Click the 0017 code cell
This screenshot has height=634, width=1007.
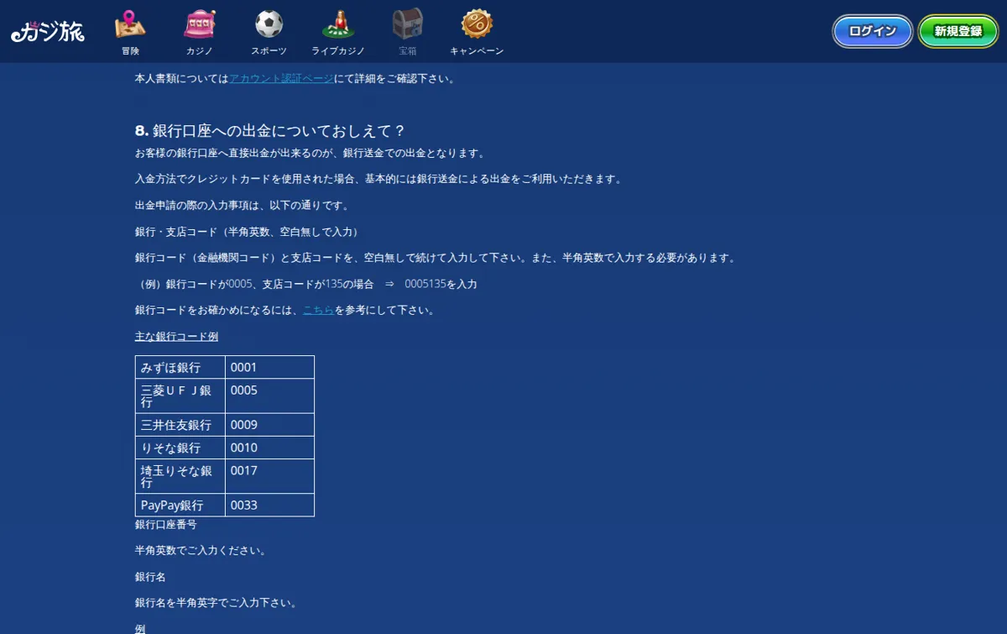tap(269, 476)
